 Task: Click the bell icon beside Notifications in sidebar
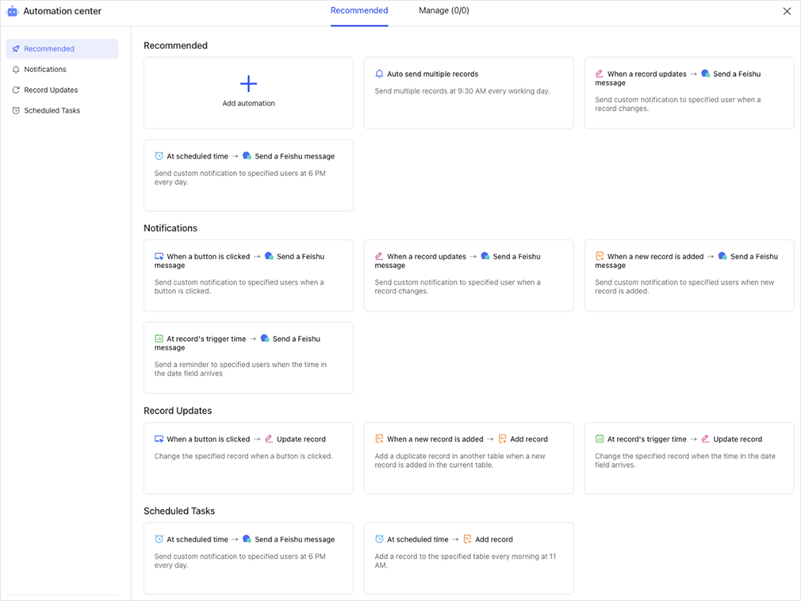pos(16,70)
